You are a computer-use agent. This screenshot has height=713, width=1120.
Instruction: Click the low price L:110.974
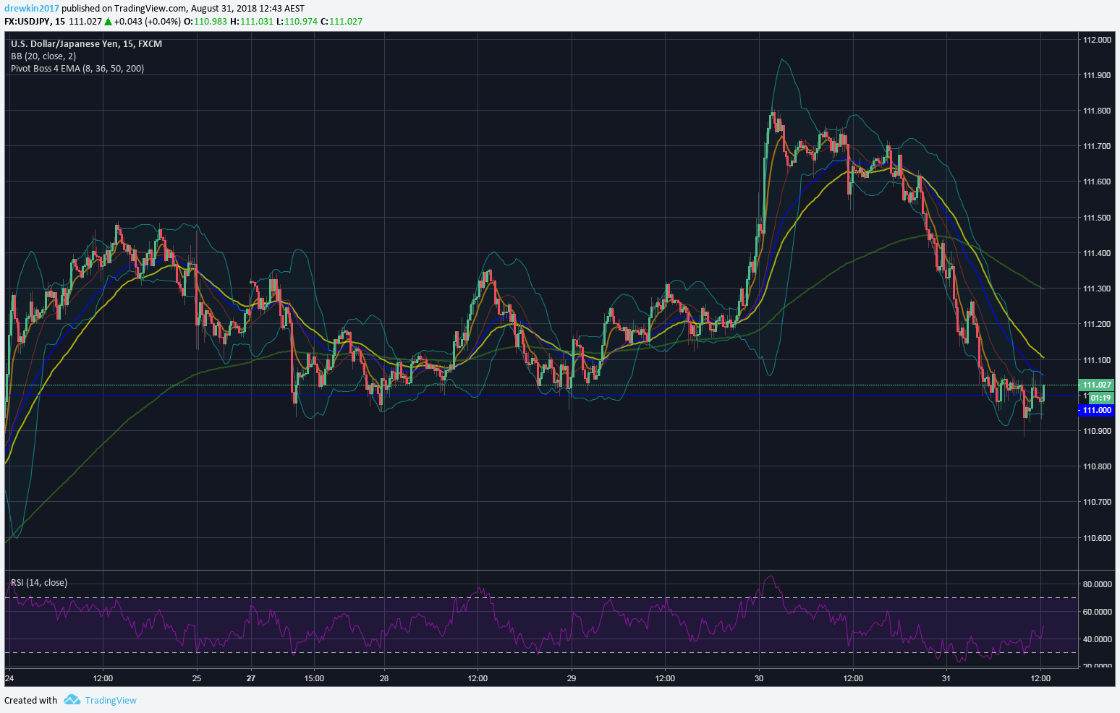(x=297, y=21)
